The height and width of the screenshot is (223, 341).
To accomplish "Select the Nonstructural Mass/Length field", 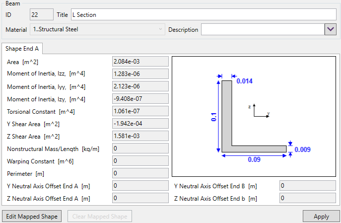I will click(x=140, y=149).
